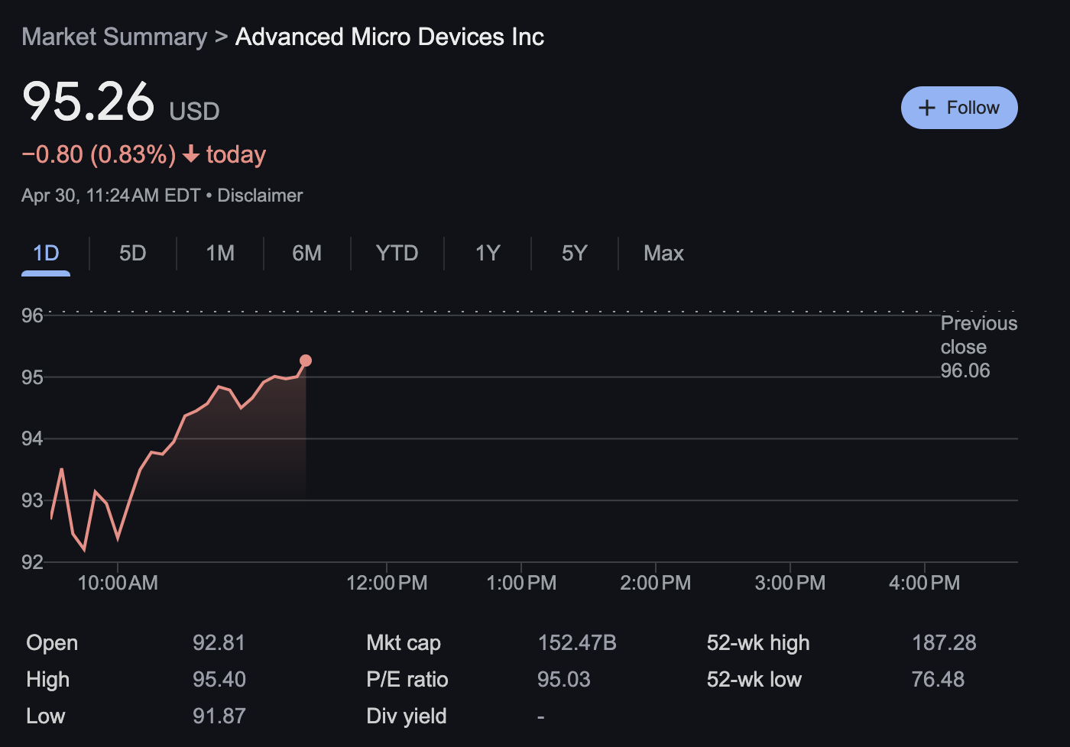Click the Div yield label

(407, 716)
